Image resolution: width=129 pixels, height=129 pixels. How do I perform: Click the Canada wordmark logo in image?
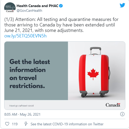[113, 105]
